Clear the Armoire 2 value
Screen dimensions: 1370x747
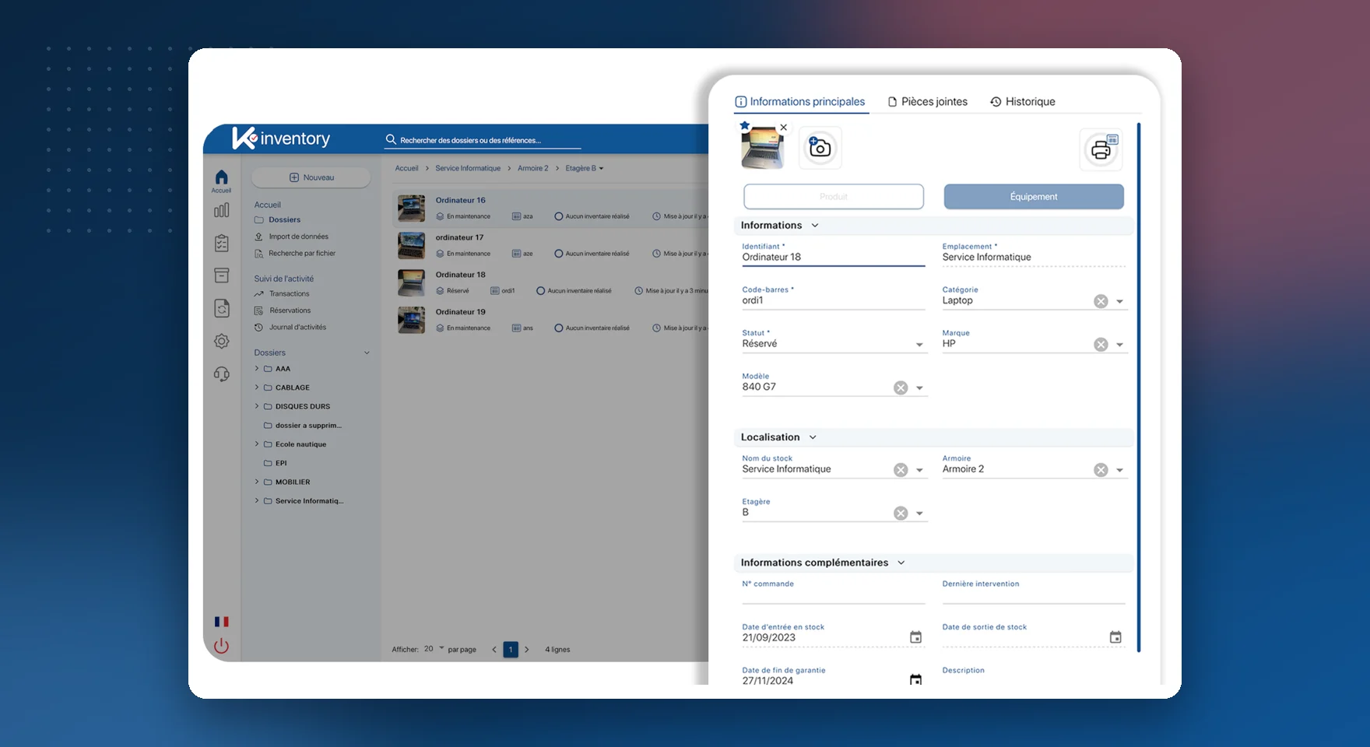1101,470
